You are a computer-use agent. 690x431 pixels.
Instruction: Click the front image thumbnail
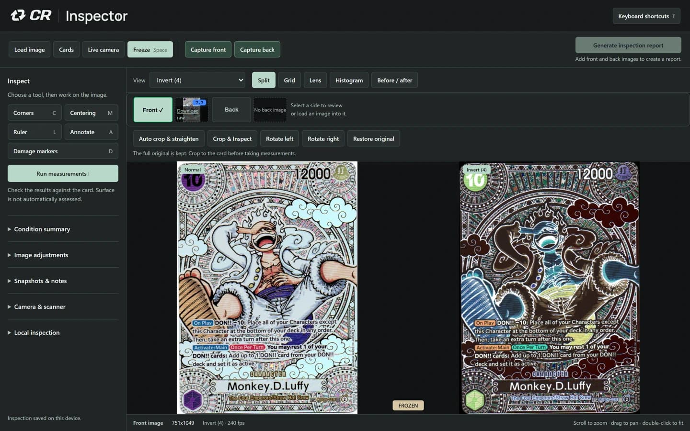(191, 110)
